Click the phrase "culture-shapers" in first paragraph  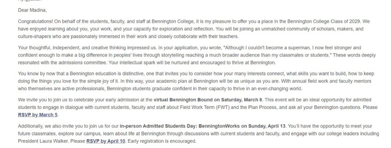(34, 36)
